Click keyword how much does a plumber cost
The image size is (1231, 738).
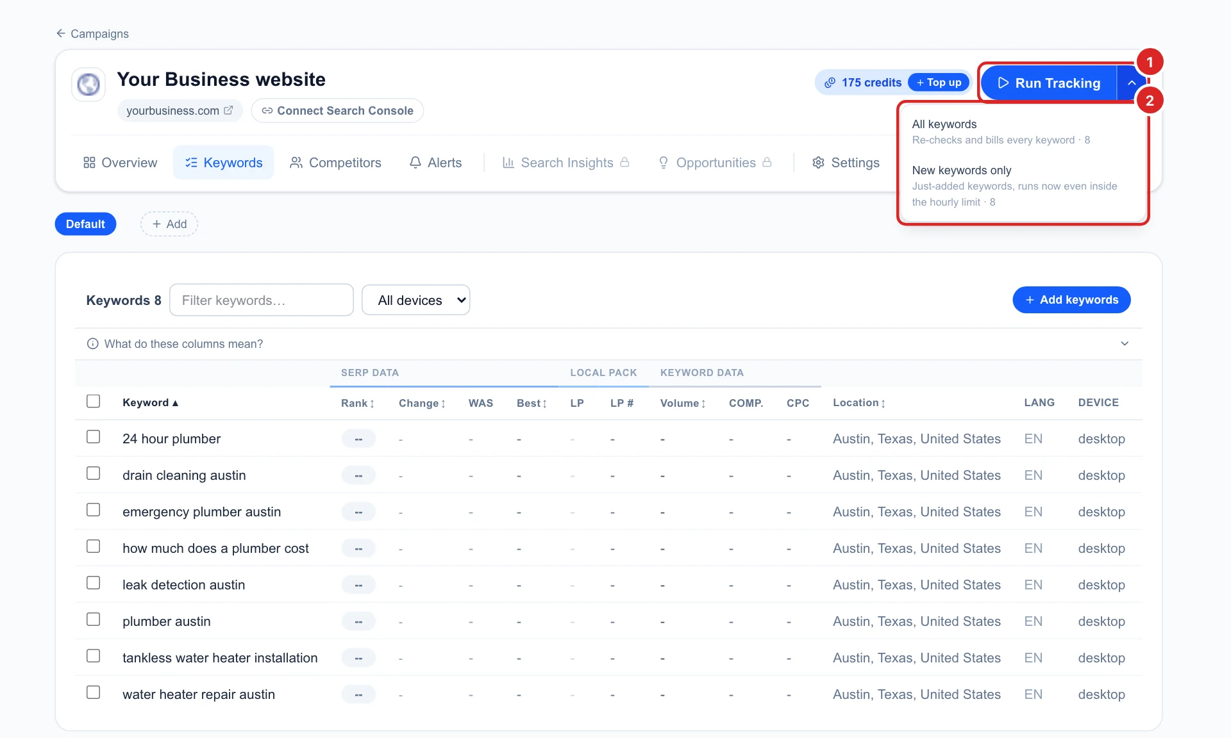tap(215, 548)
